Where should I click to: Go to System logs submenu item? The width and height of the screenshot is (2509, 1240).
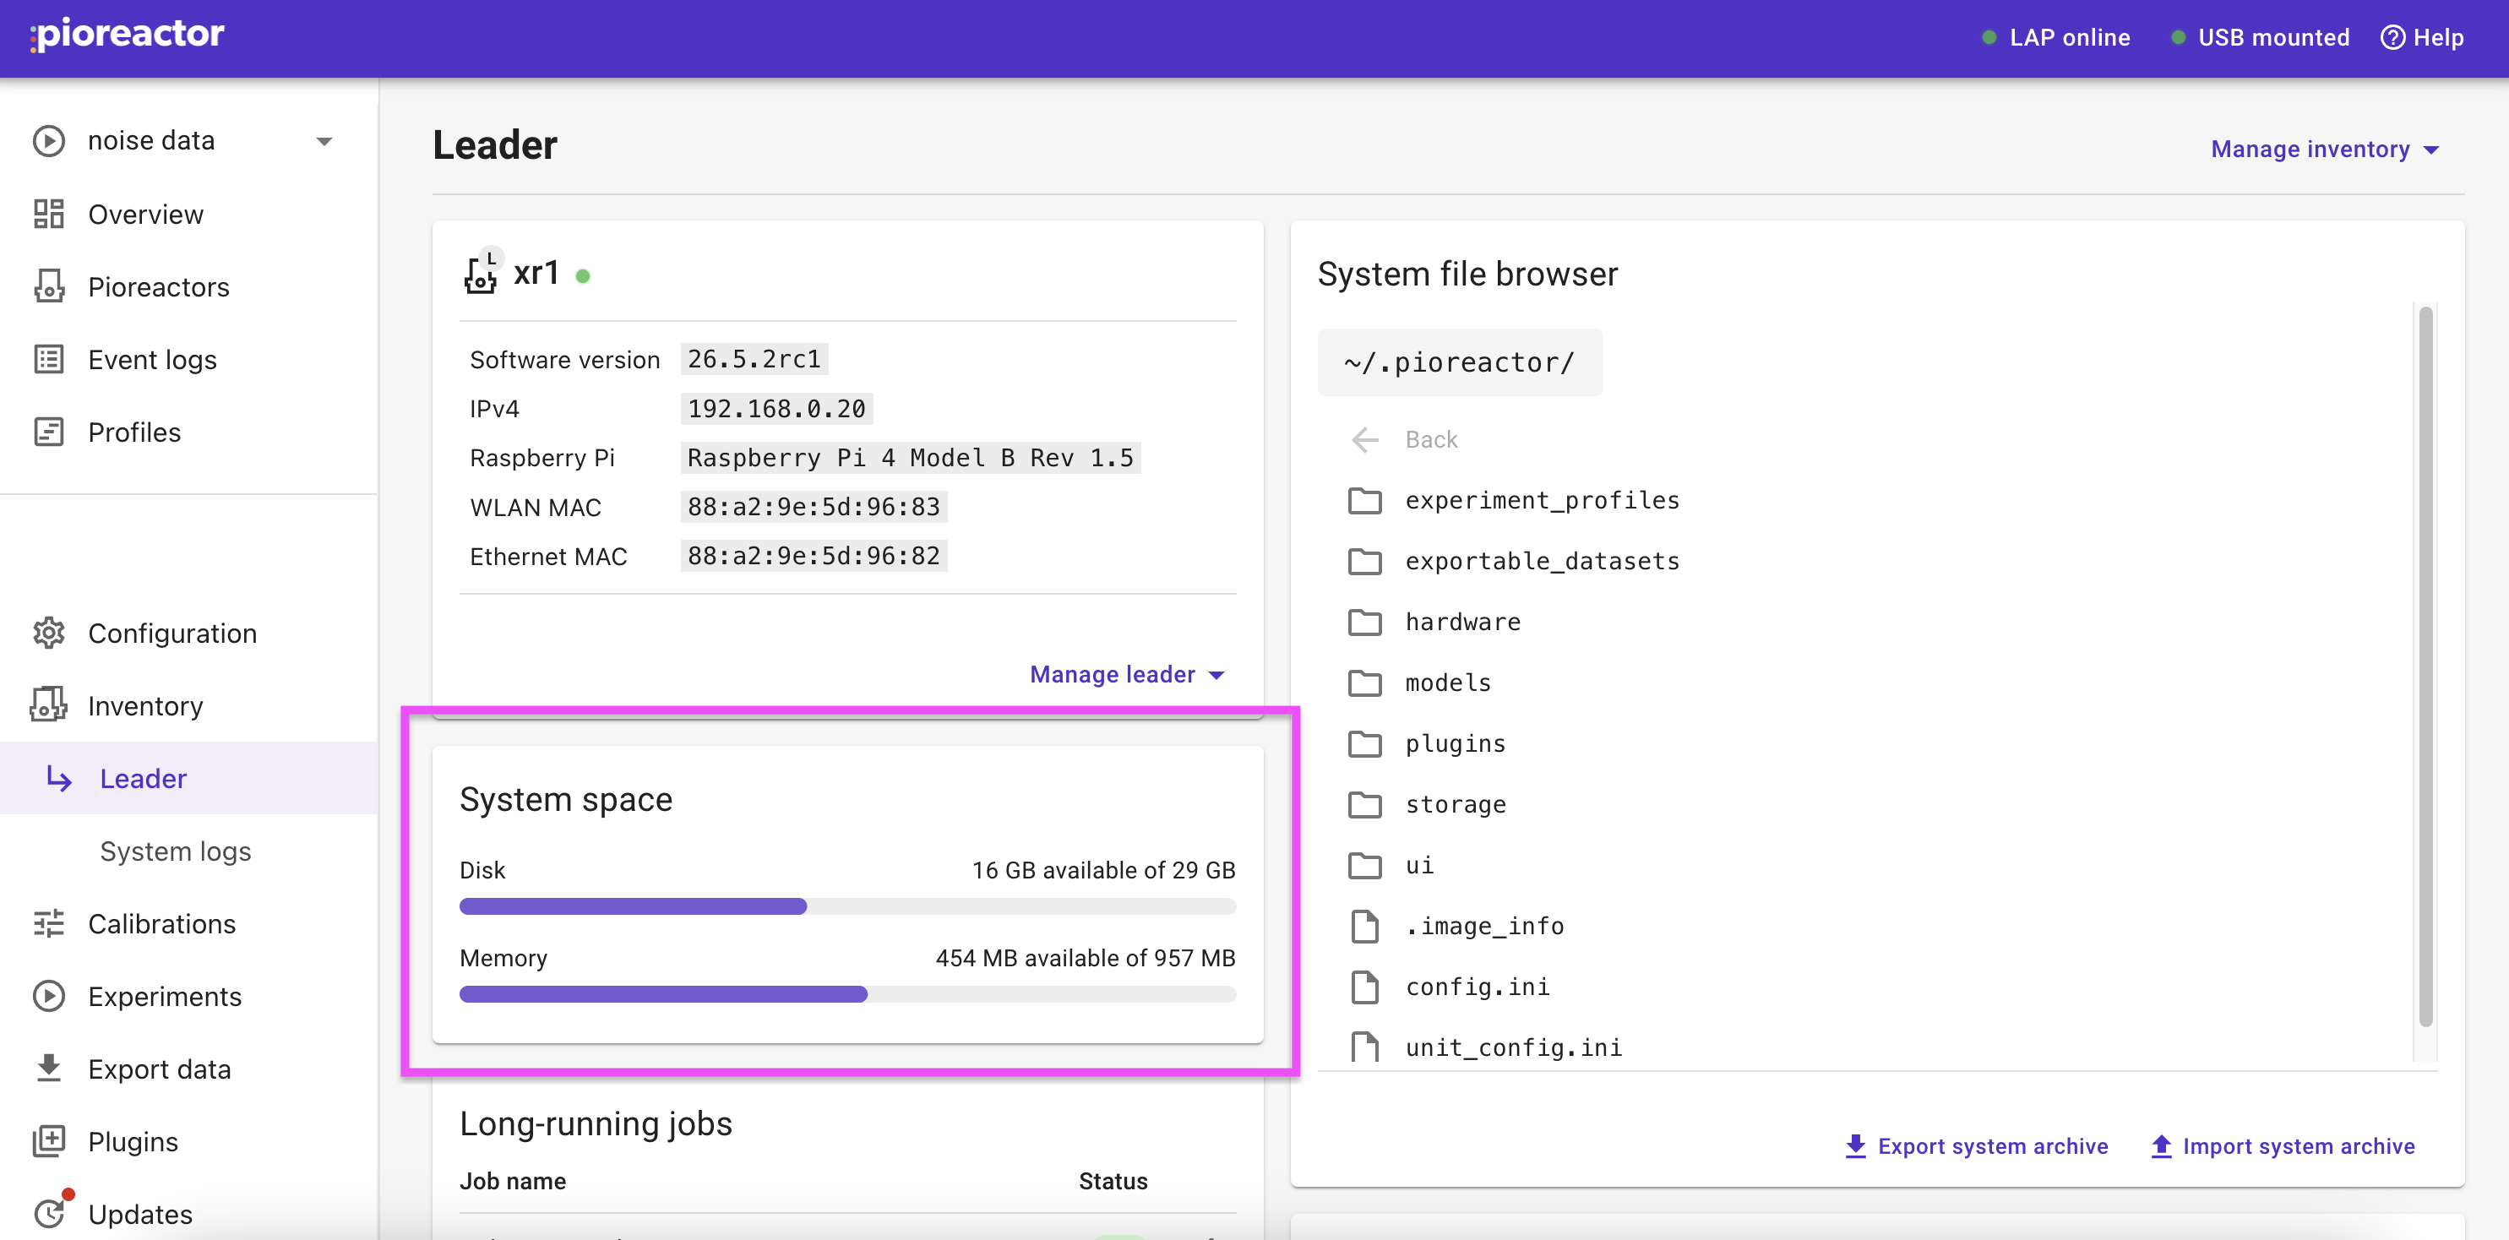coord(176,851)
